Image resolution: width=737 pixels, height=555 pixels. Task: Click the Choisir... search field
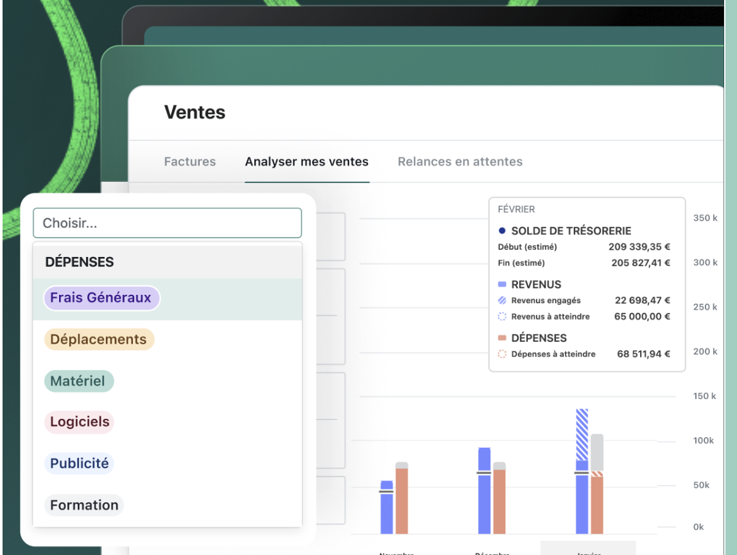coord(168,223)
